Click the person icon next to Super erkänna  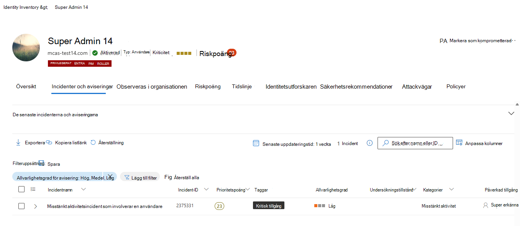[x=486, y=206]
